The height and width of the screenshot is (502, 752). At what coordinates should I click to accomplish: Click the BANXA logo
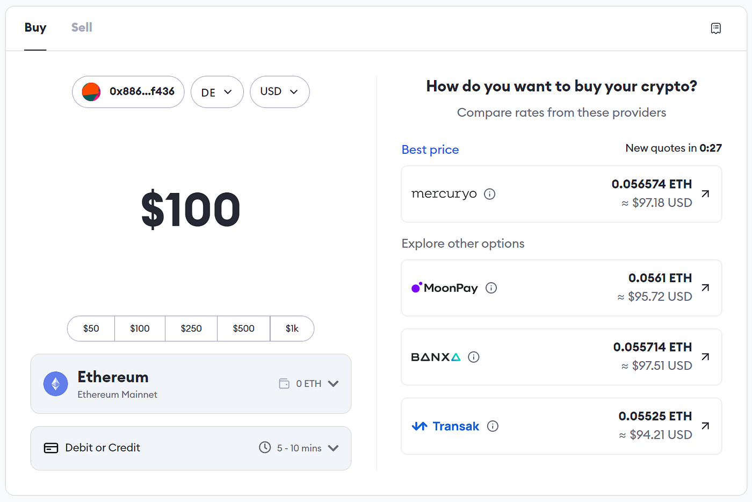(436, 357)
